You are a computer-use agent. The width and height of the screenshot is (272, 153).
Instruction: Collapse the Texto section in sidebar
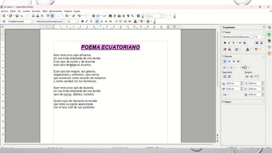coord(223,32)
